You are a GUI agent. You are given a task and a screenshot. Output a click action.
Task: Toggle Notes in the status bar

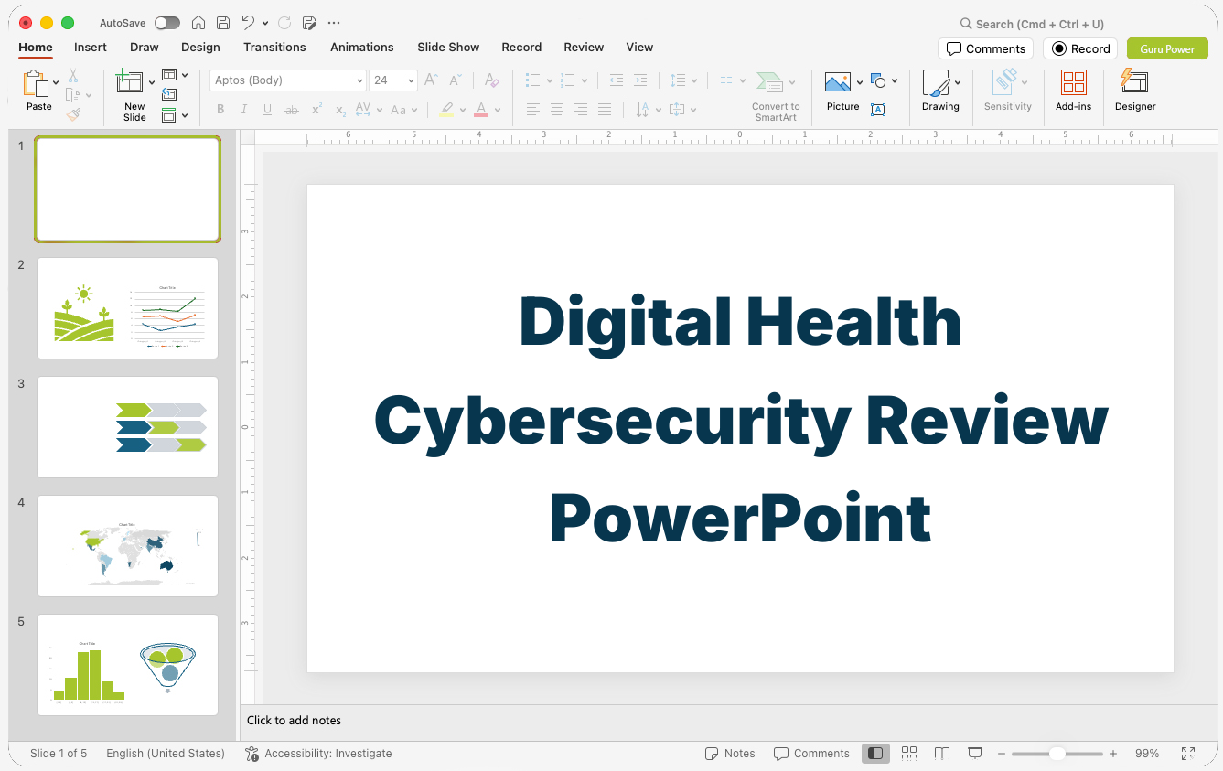(x=730, y=754)
